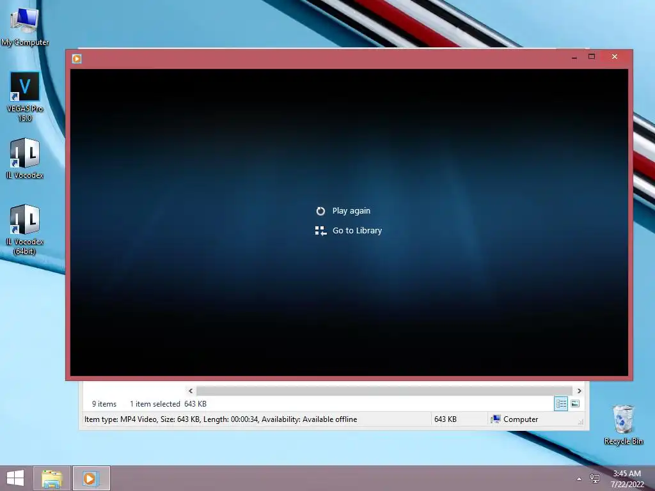The width and height of the screenshot is (655, 491).
Task: Switch Explorer to large icons view
Action: click(x=575, y=404)
